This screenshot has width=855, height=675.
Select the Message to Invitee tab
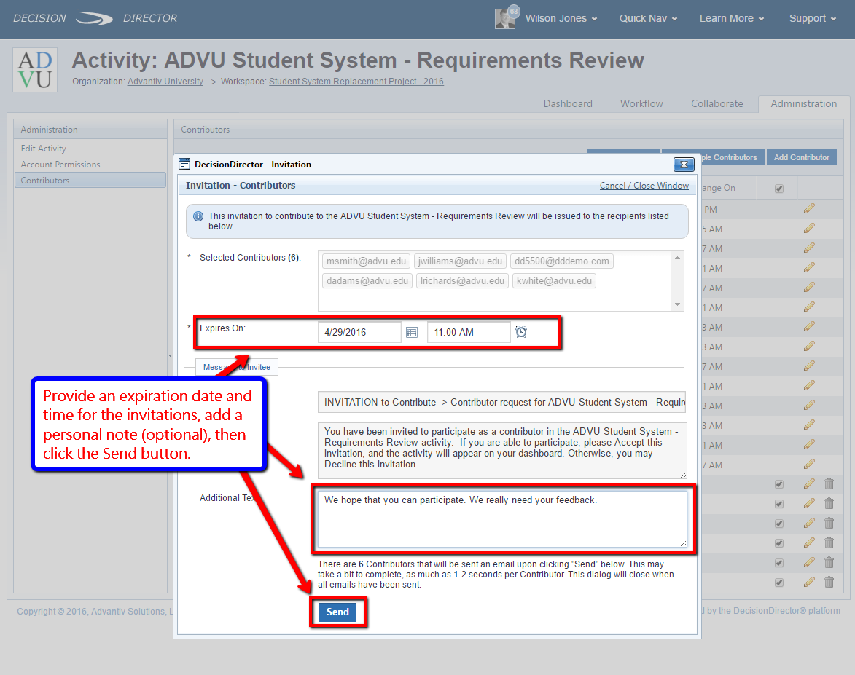tap(237, 367)
